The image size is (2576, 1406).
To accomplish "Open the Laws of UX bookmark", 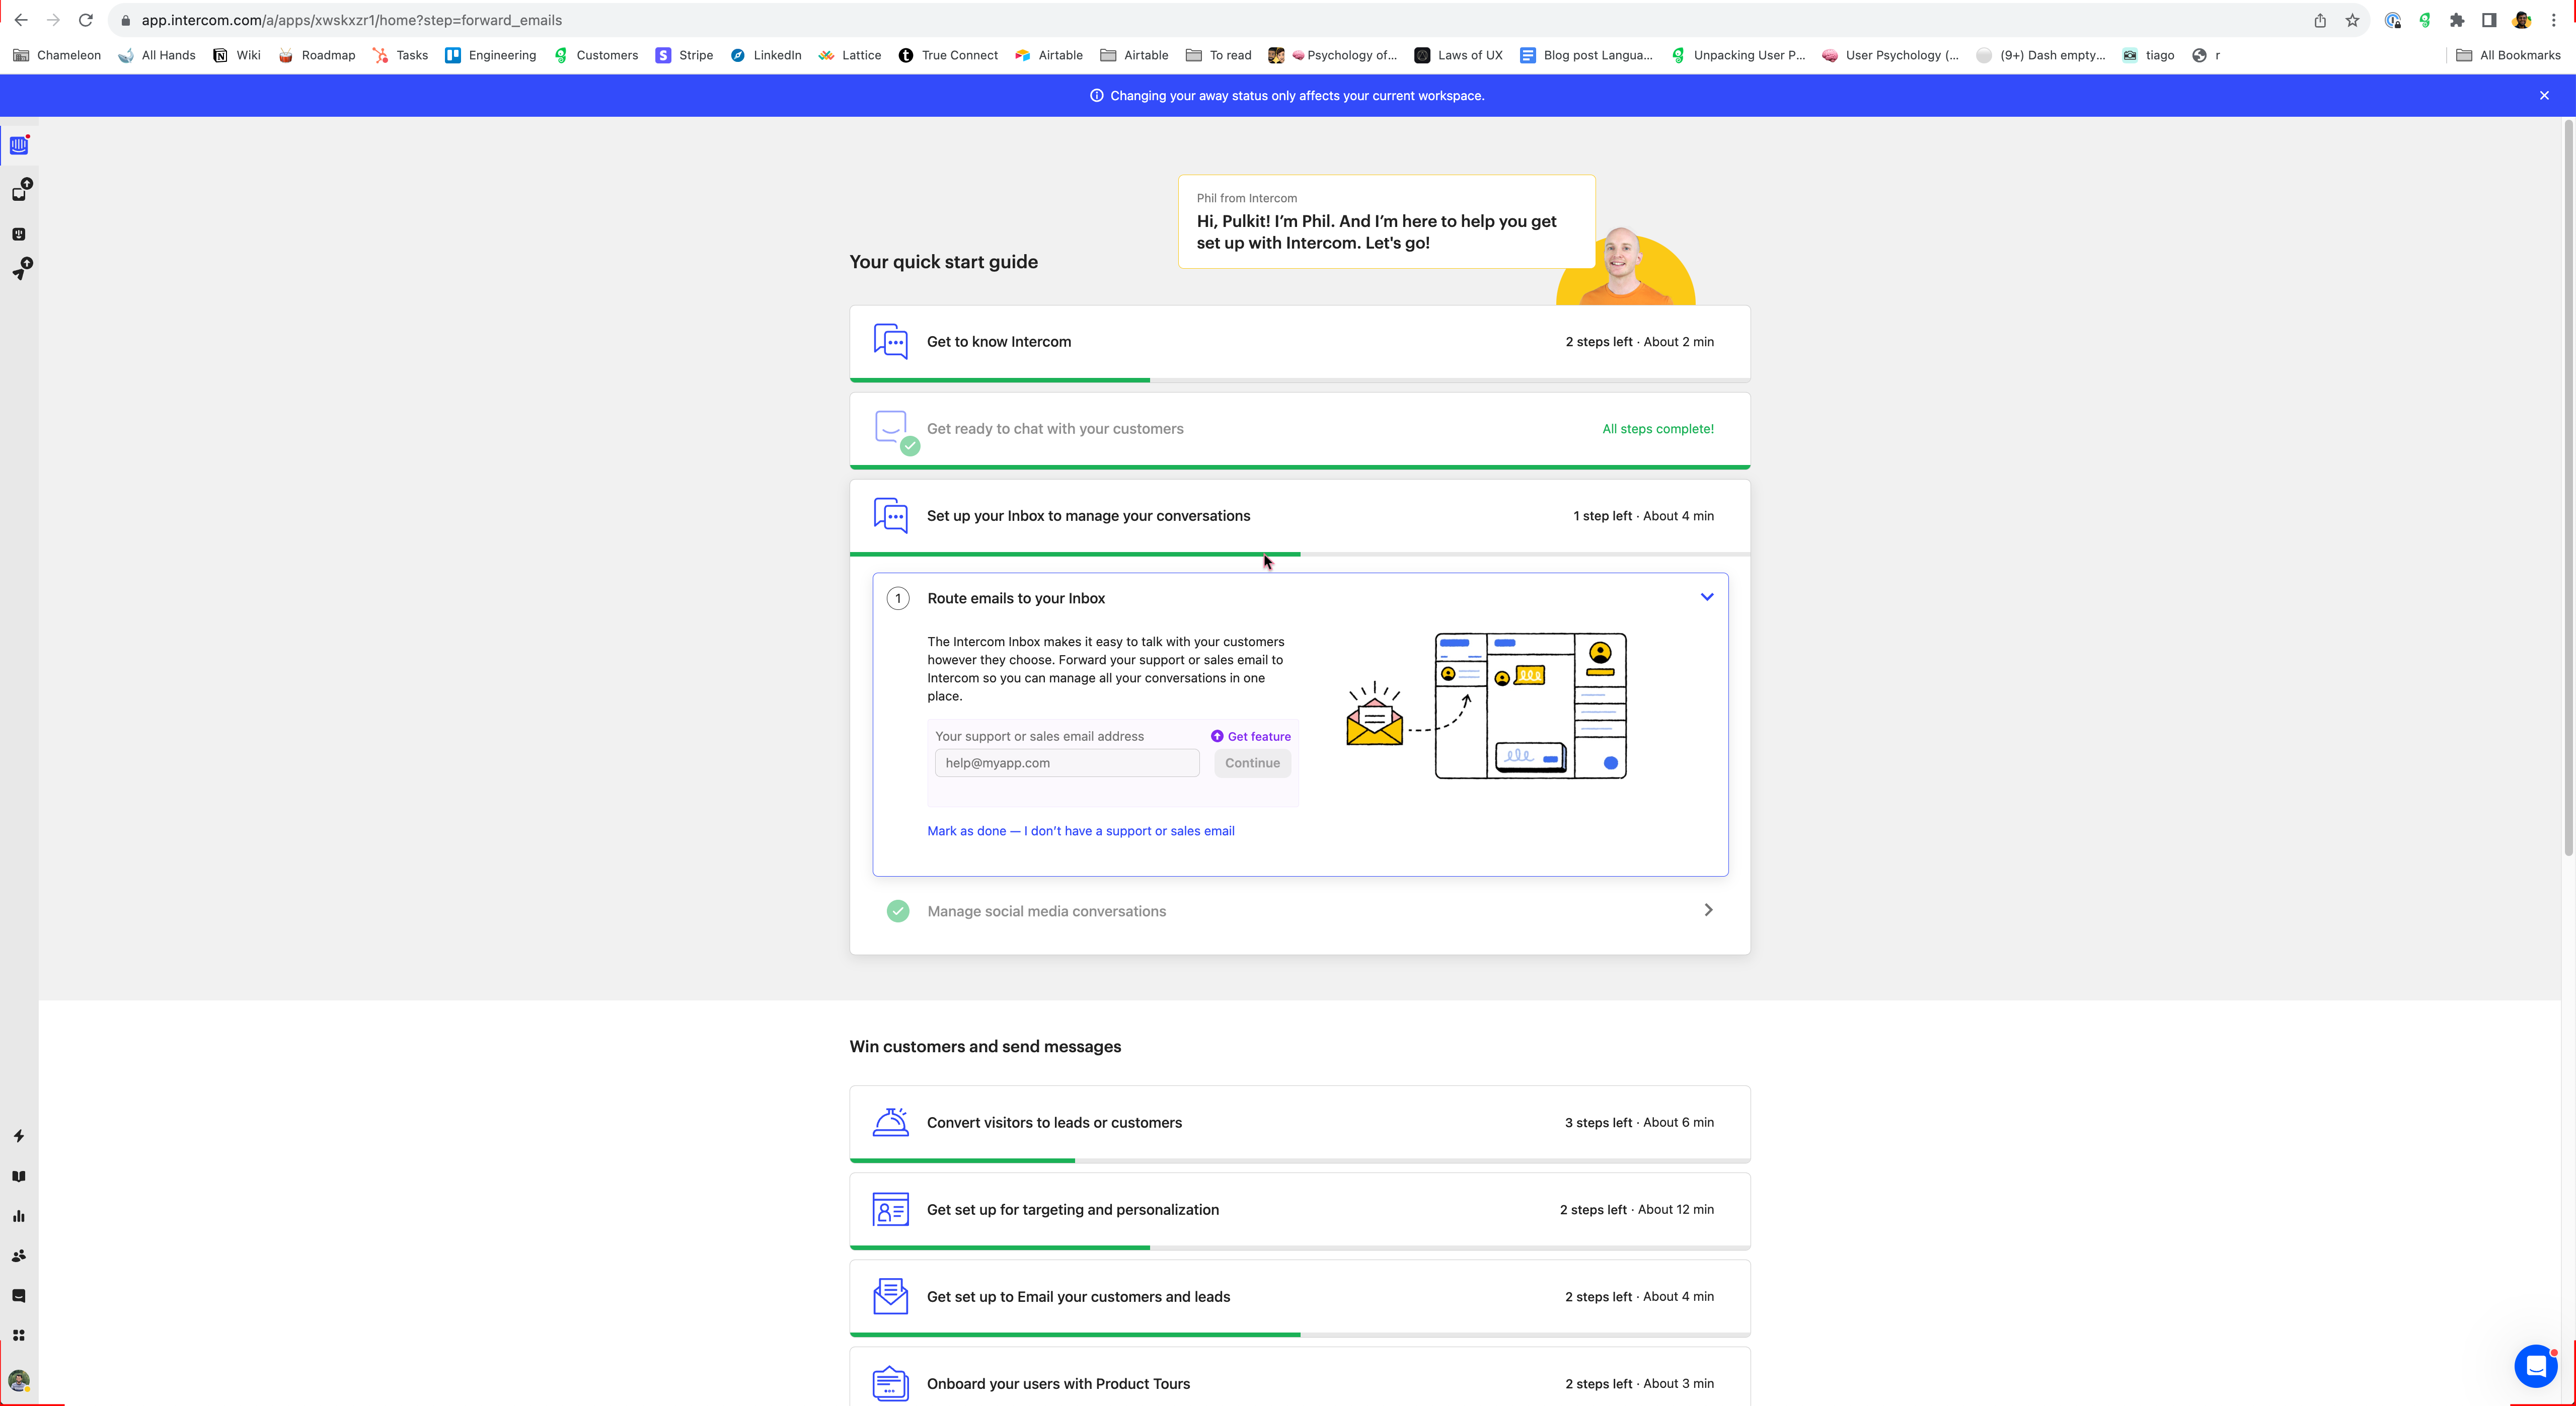I will (x=1459, y=55).
